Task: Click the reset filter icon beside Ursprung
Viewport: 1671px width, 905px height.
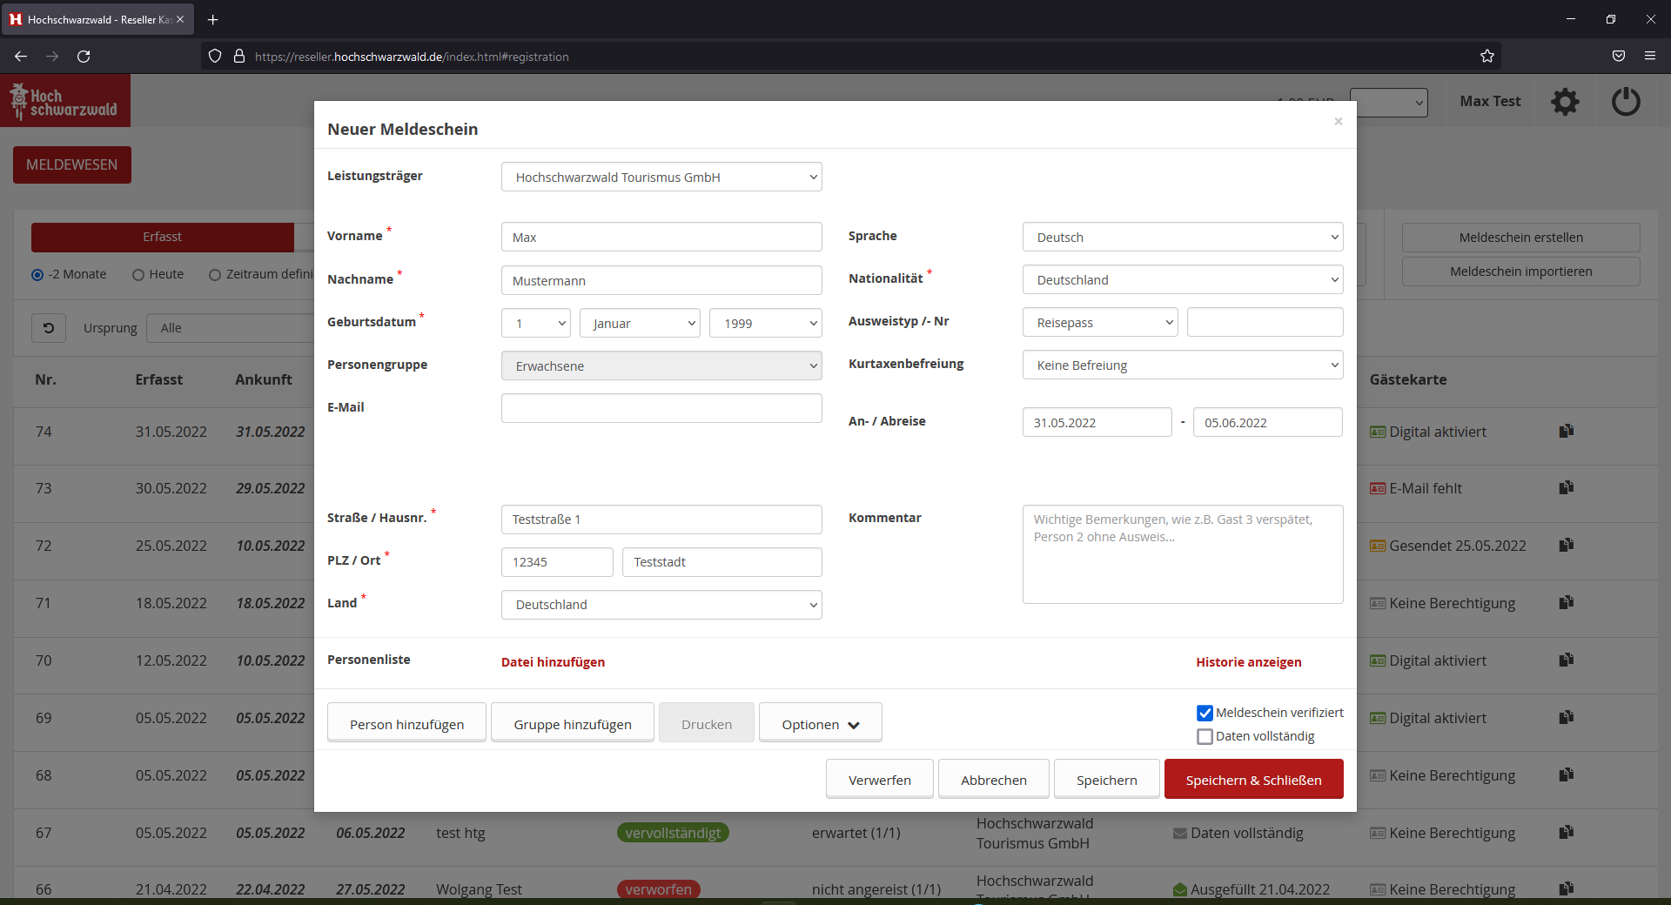Action: coord(49,328)
